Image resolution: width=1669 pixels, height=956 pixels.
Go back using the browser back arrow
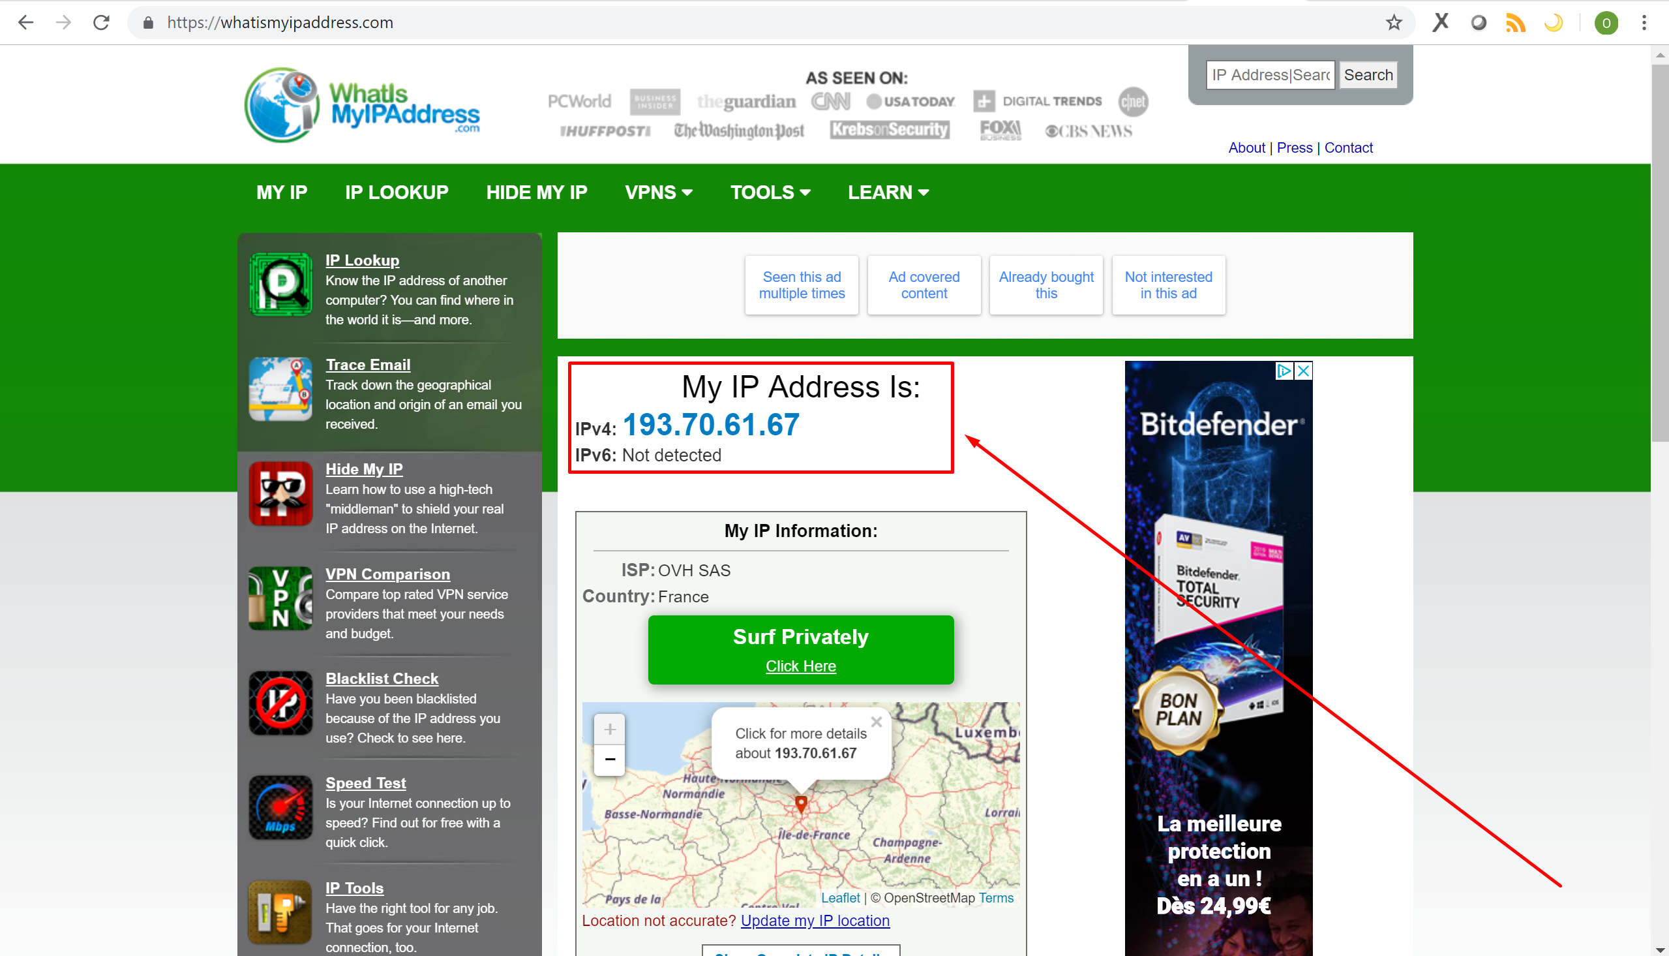click(x=25, y=22)
